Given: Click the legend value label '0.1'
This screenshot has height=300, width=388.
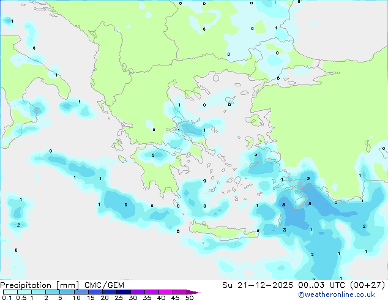Looking at the screenshot, I should (x=7, y=298).
